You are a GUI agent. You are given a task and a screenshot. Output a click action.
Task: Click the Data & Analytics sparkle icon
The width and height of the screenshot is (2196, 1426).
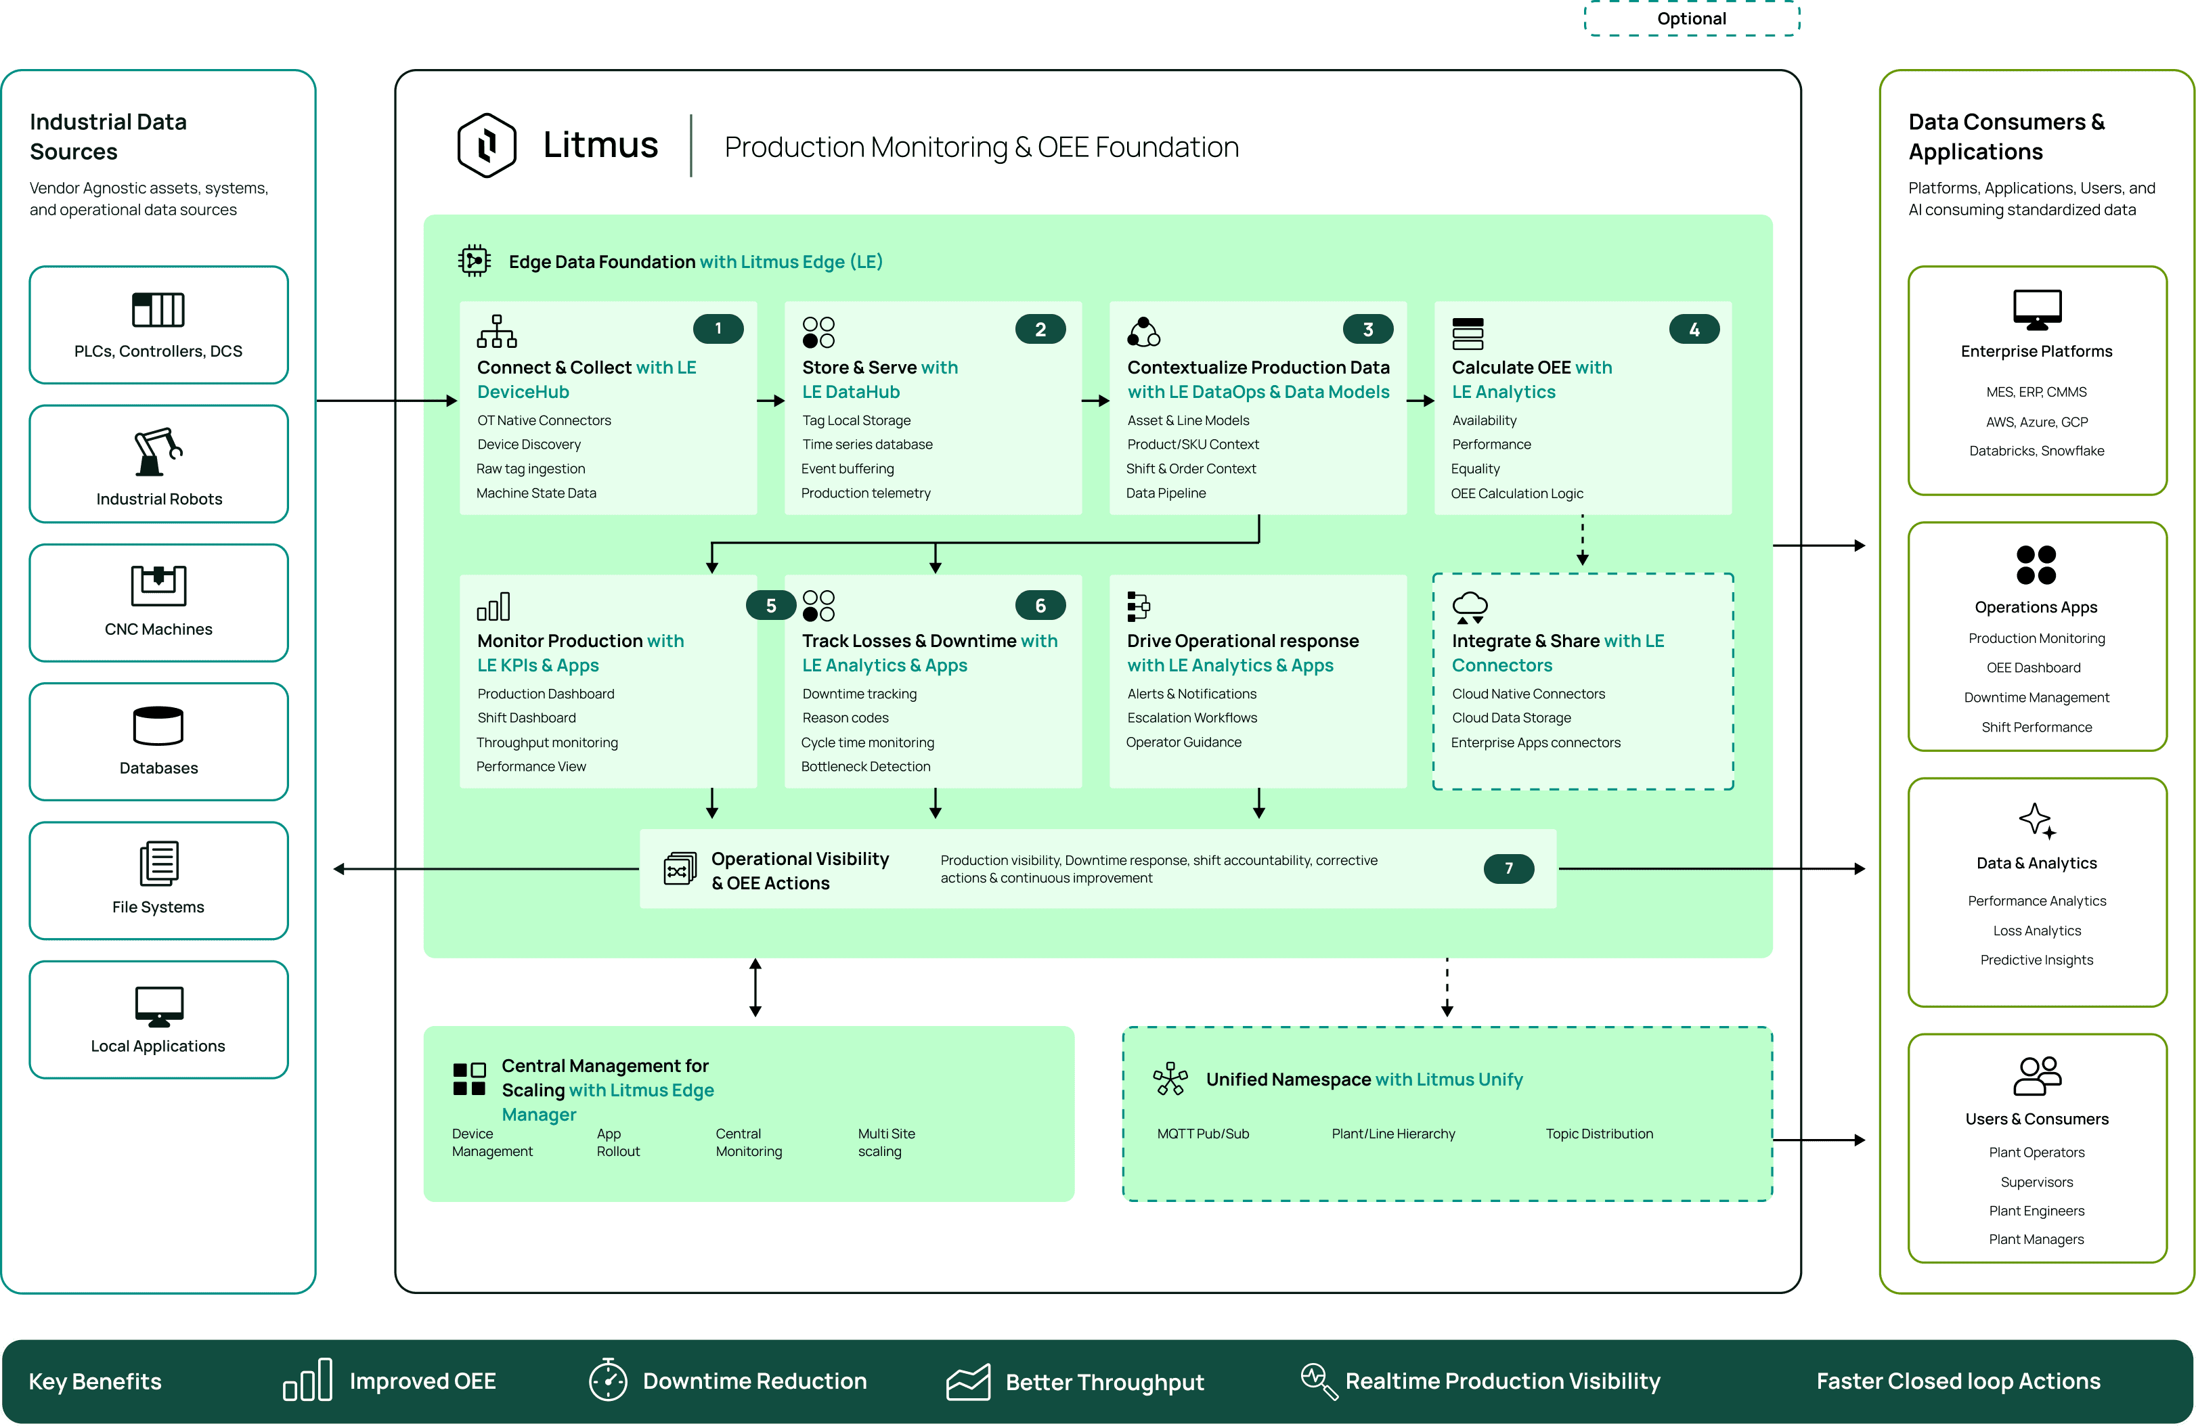pos(2038,821)
